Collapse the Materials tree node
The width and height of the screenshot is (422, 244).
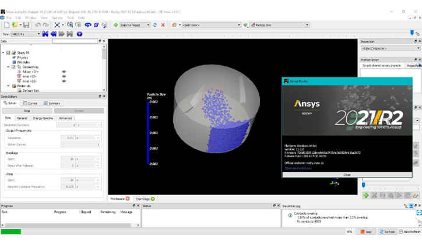click(8, 86)
